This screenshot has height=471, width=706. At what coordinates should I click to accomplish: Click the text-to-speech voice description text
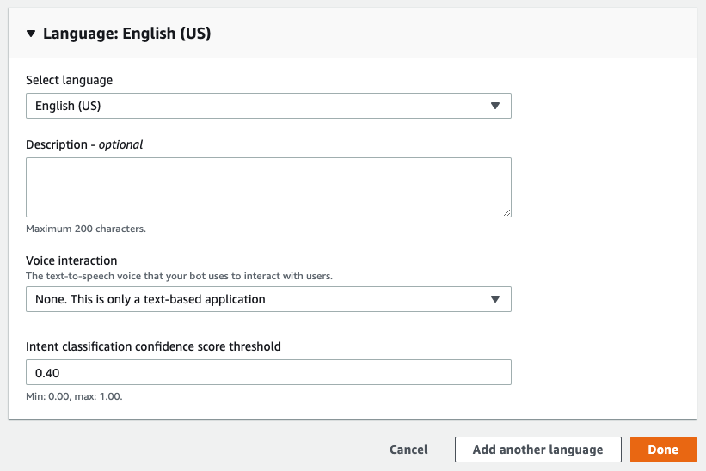(179, 276)
